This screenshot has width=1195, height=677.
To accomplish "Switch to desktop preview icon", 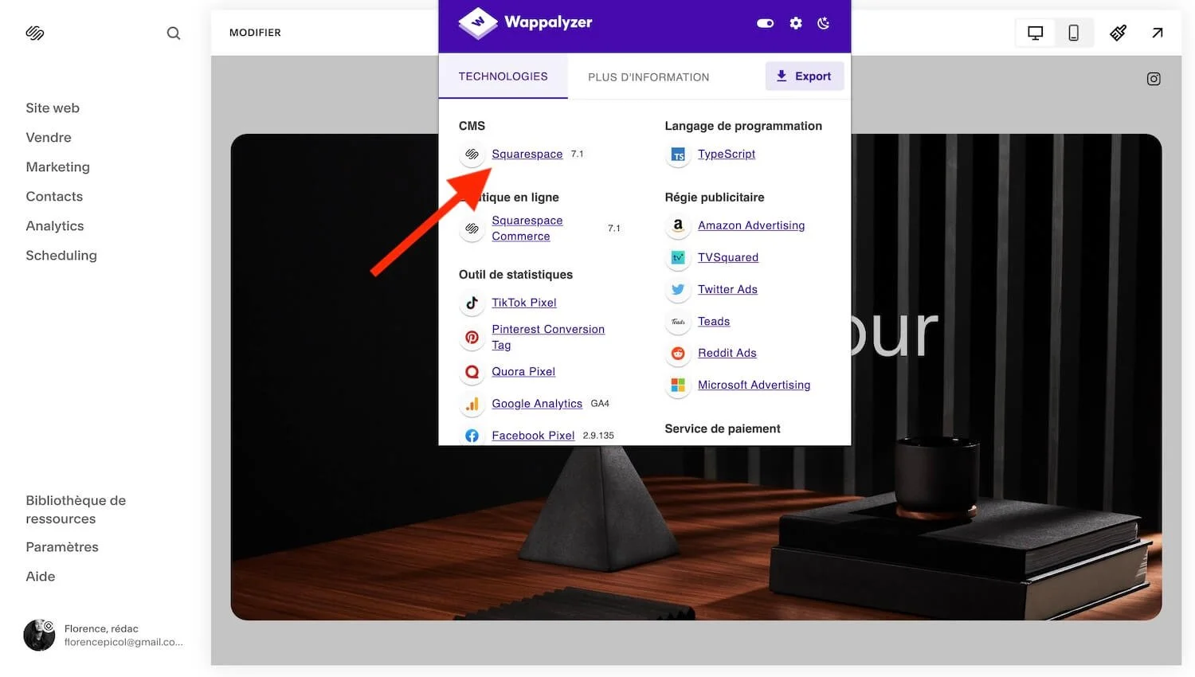I will coord(1036,33).
